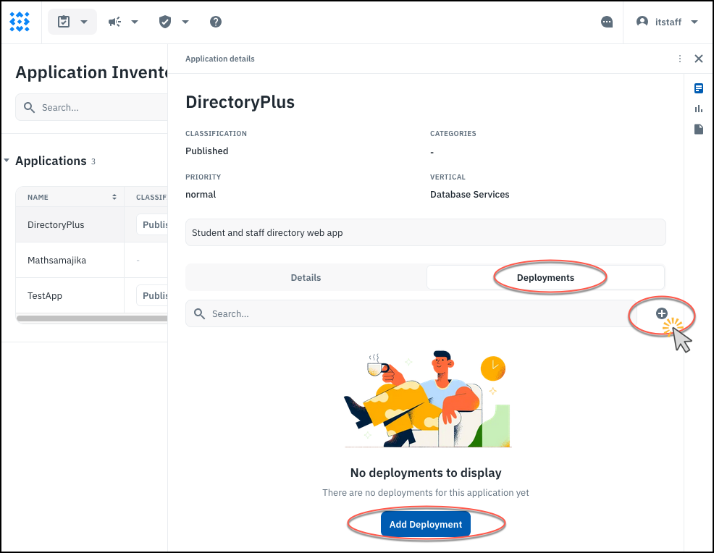Open the clipboard checklist menu icon

coord(64,22)
